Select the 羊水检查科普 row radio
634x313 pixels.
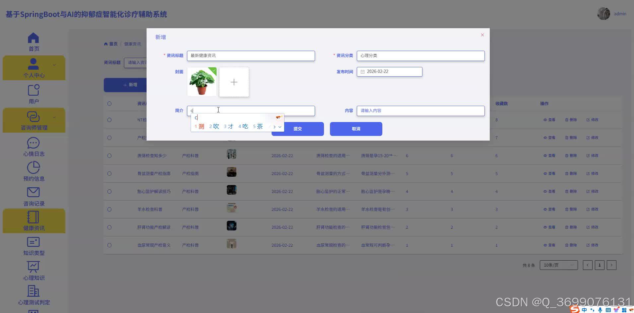pyautogui.click(x=109, y=210)
